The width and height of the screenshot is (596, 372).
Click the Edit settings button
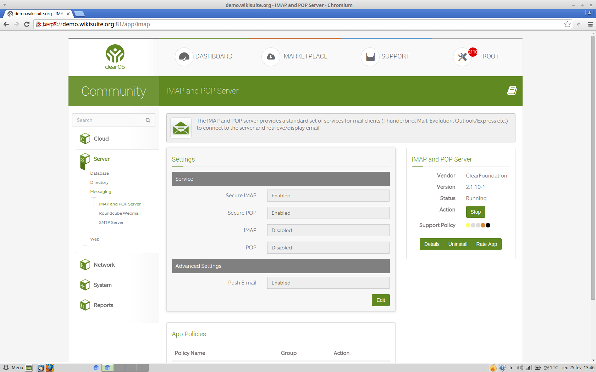coord(380,300)
